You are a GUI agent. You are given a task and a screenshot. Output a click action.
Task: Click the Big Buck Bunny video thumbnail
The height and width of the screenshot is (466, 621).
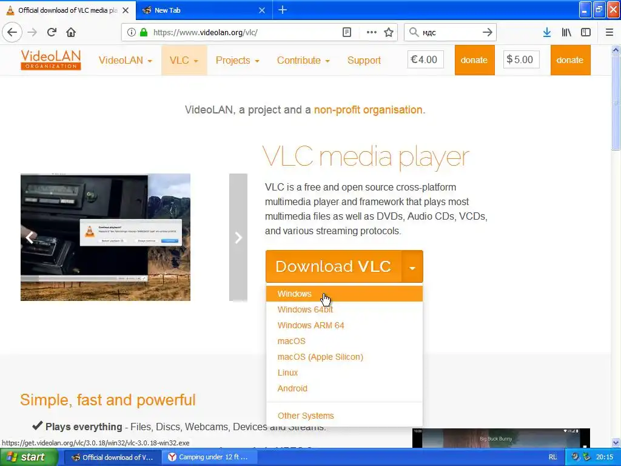click(x=501, y=438)
